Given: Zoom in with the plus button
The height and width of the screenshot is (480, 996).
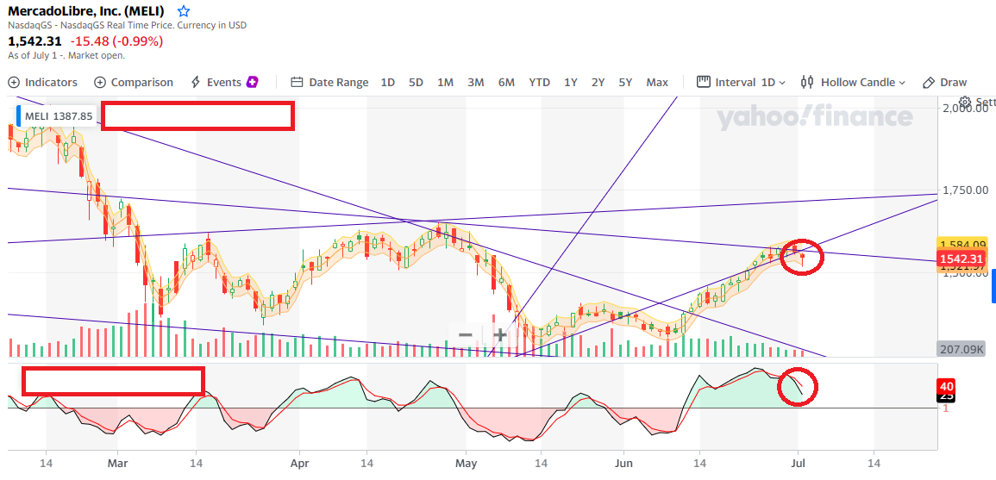Looking at the screenshot, I should pyautogui.click(x=500, y=334).
